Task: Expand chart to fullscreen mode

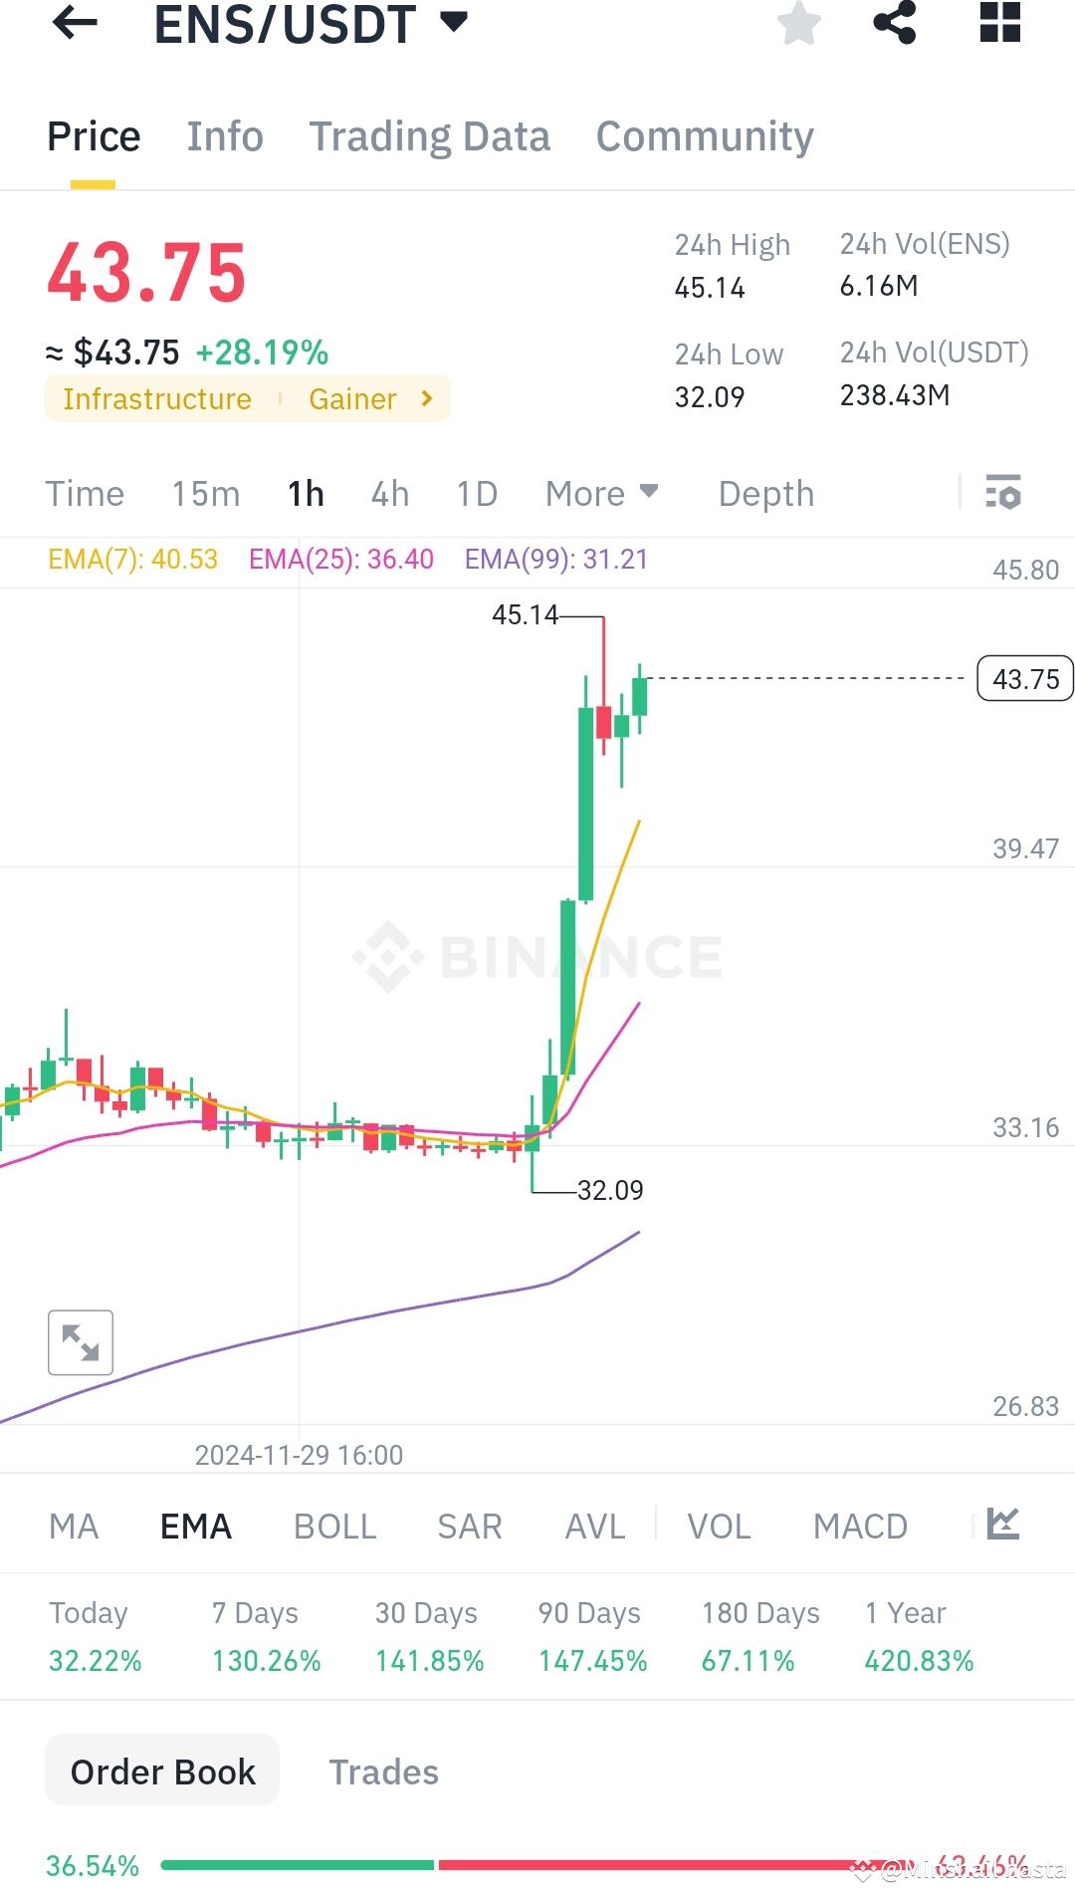Action: click(x=81, y=1341)
